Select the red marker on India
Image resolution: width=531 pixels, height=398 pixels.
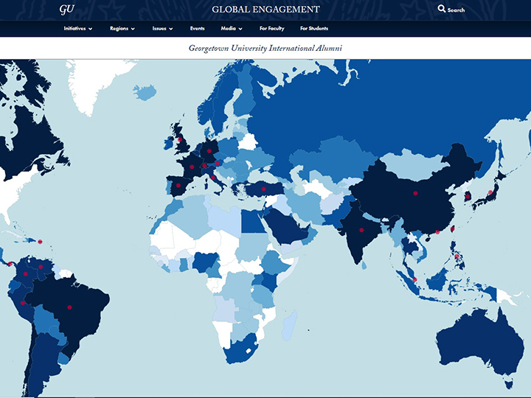(x=361, y=230)
